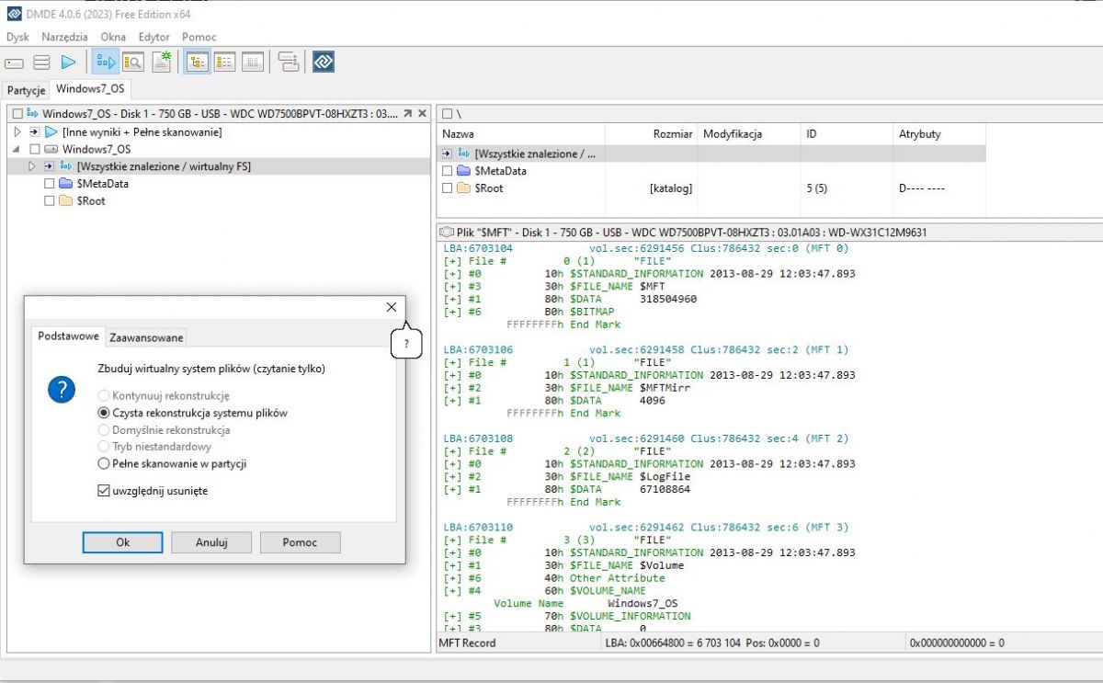Click the Anuluj button

coord(211,542)
